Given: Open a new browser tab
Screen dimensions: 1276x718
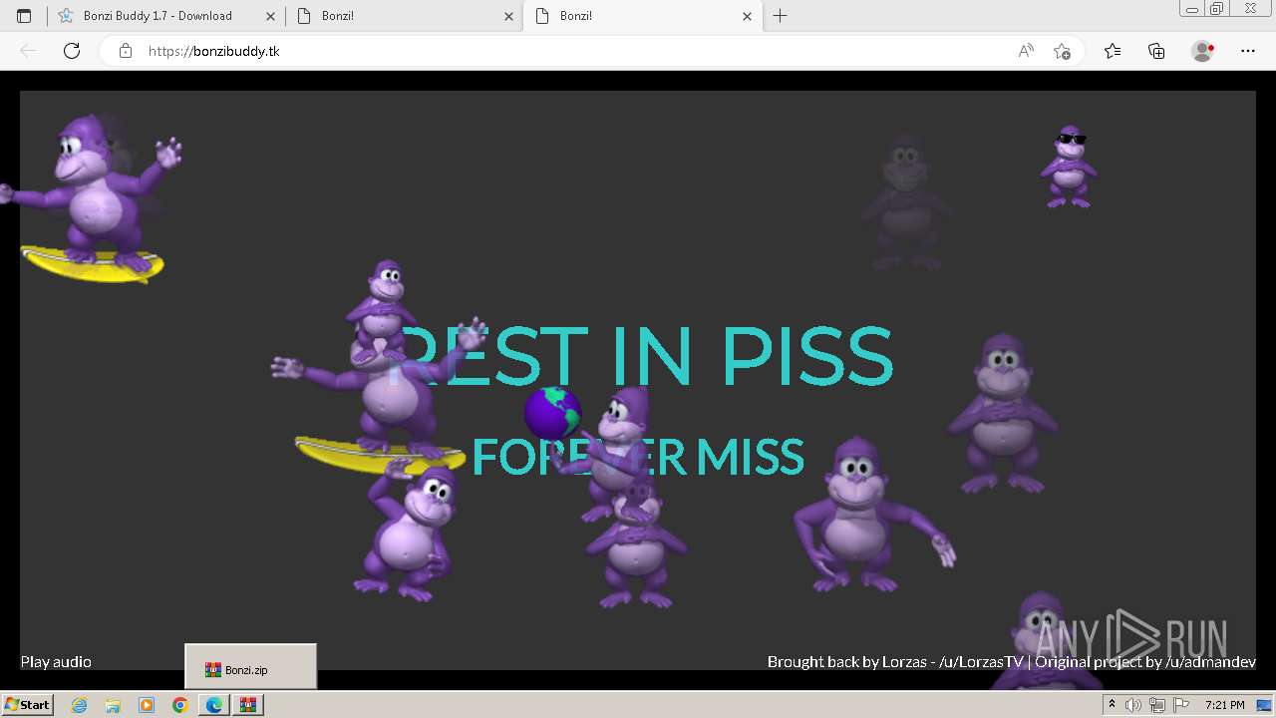Looking at the screenshot, I should click(780, 16).
